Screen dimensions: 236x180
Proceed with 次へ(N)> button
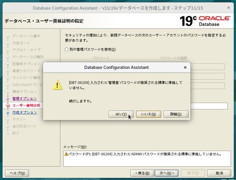pyautogui.click(x=167, y=173)
